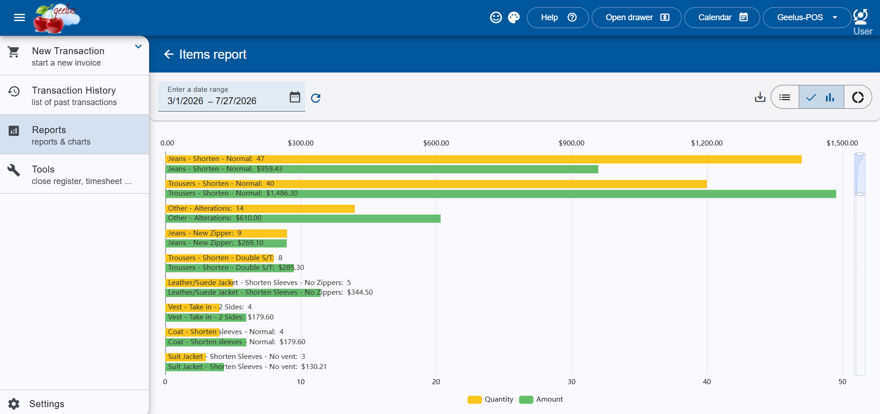Open the color palette theme icon
Image resolution: width=880 pixels, height=414 pixels.
pos(514,17)
